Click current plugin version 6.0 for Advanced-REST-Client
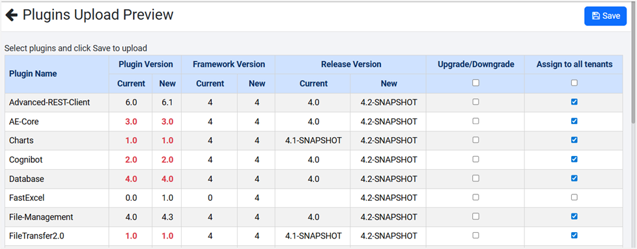Viewport: 637px width, 249px height. [131, 103]
